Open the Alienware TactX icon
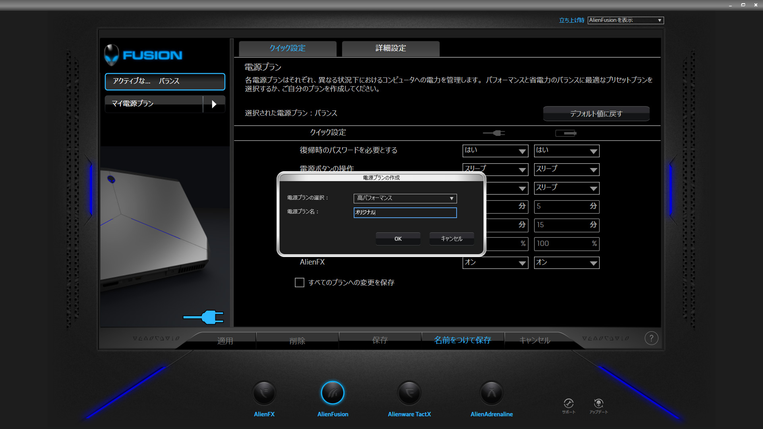The image size is (763, 429). (409, 393)
